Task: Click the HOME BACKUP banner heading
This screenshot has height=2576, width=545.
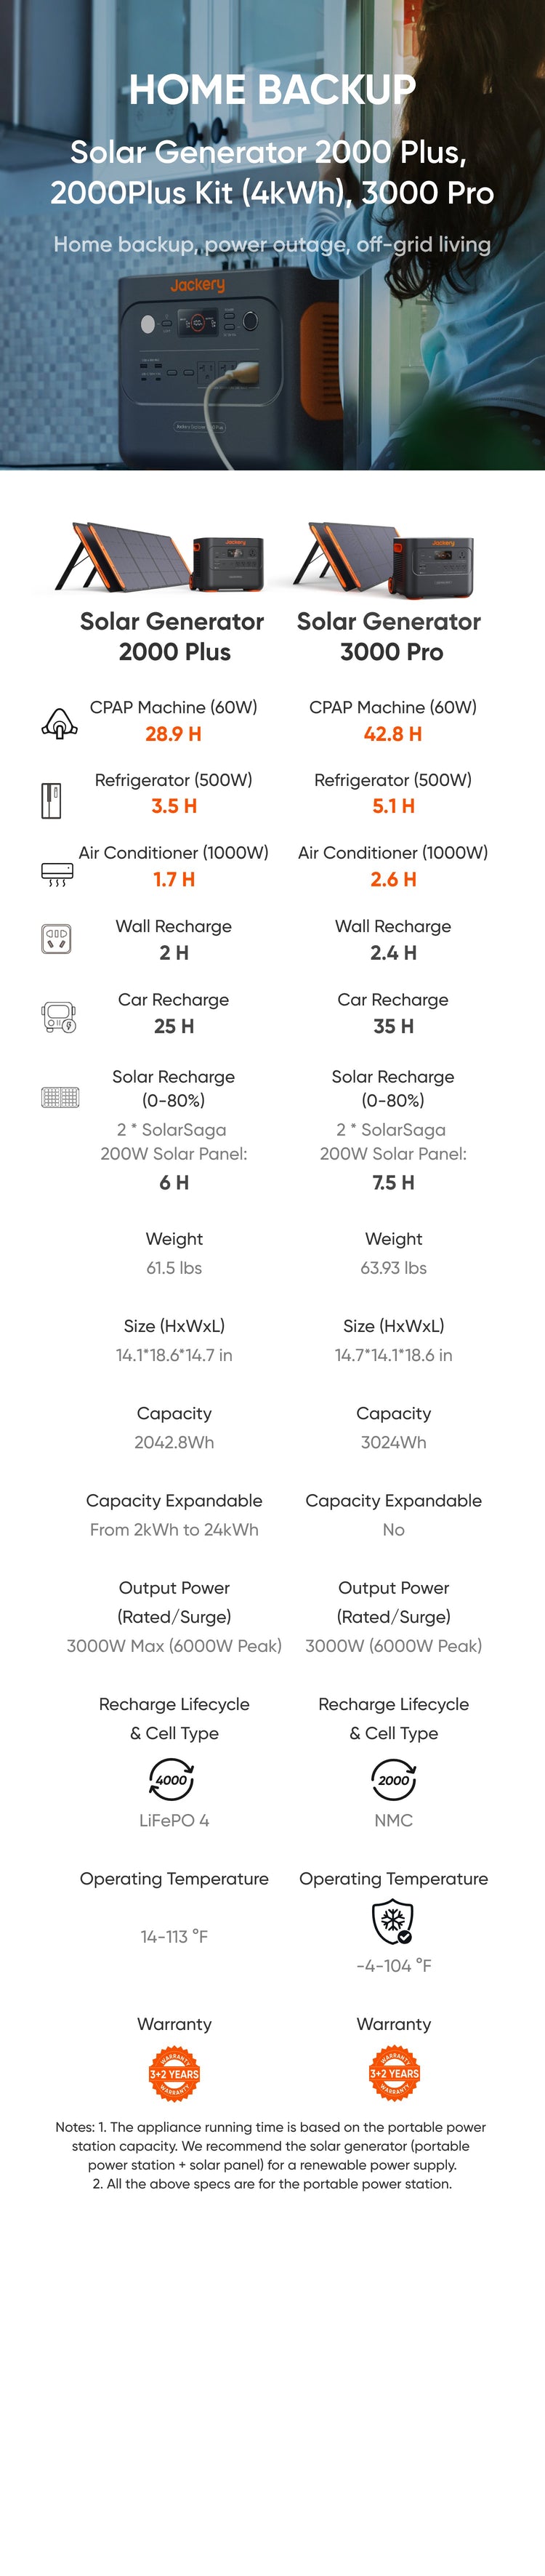Action: (272, 90)
